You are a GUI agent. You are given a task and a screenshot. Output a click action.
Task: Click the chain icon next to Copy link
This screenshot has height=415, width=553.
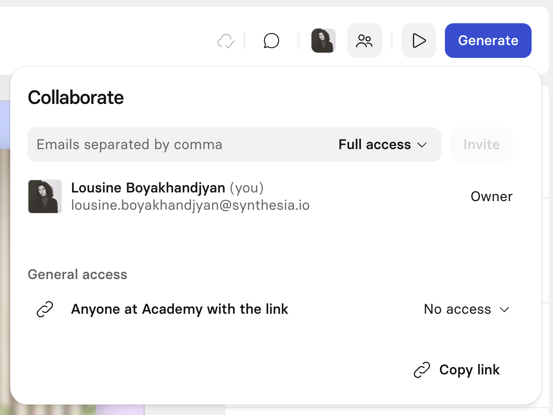point(422,370)
